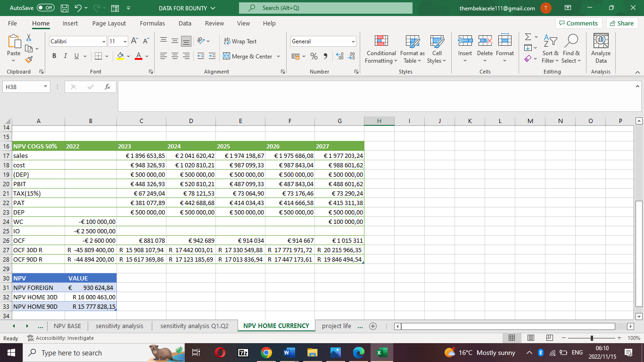Center-align text horizontally
Viewport: 644px width, 362px height.
tap(174, 56)
